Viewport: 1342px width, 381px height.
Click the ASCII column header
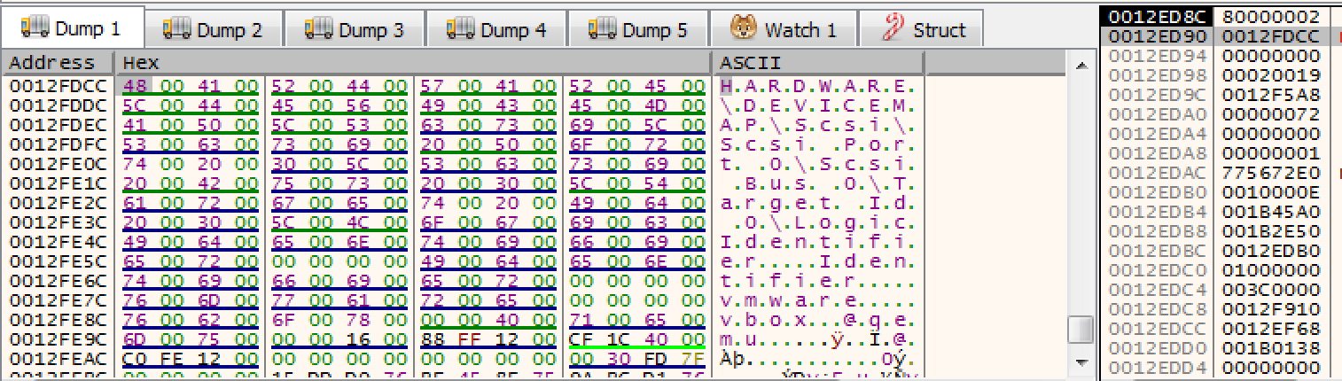(x=749, y=63)
